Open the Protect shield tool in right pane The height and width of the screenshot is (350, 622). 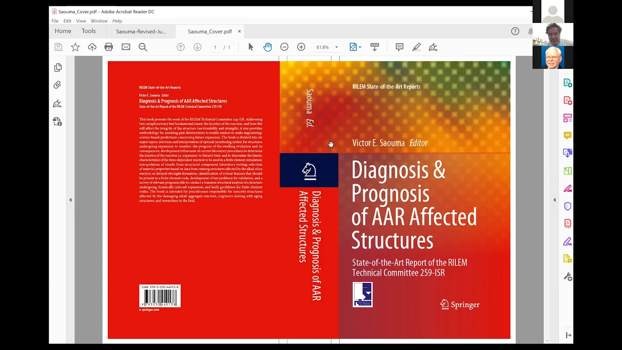pyautogui.click(x=568, y=206)
